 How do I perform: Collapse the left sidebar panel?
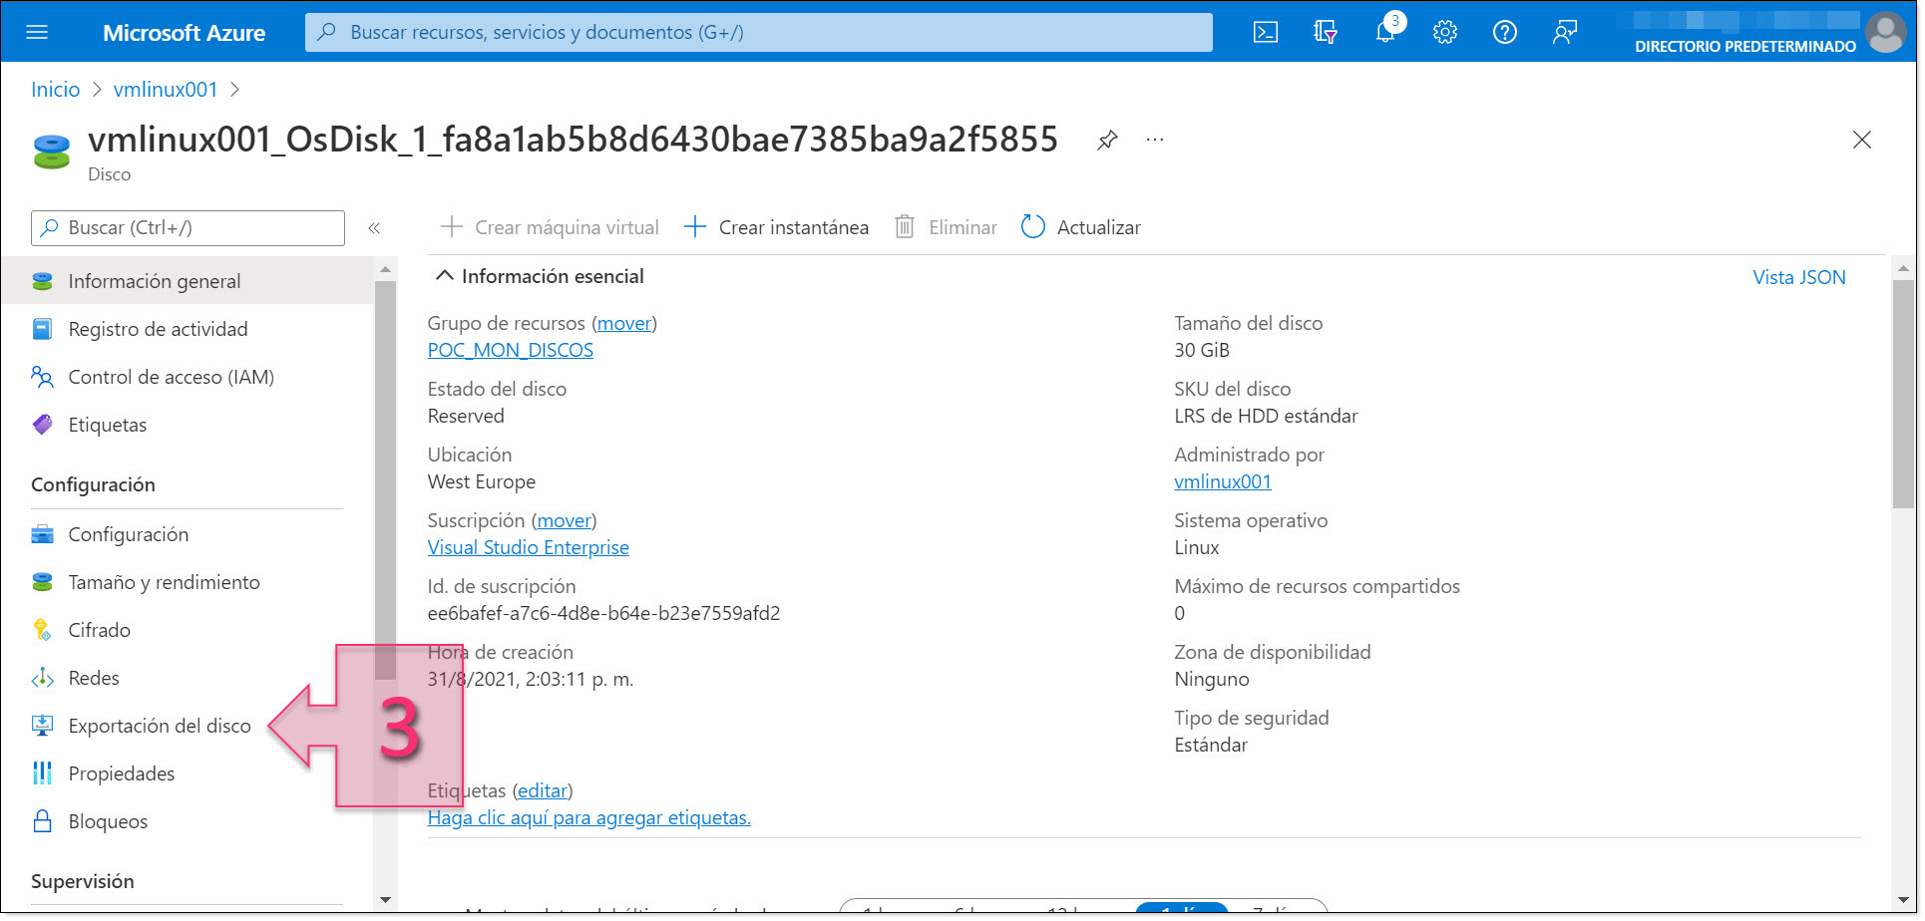[374, 227]
